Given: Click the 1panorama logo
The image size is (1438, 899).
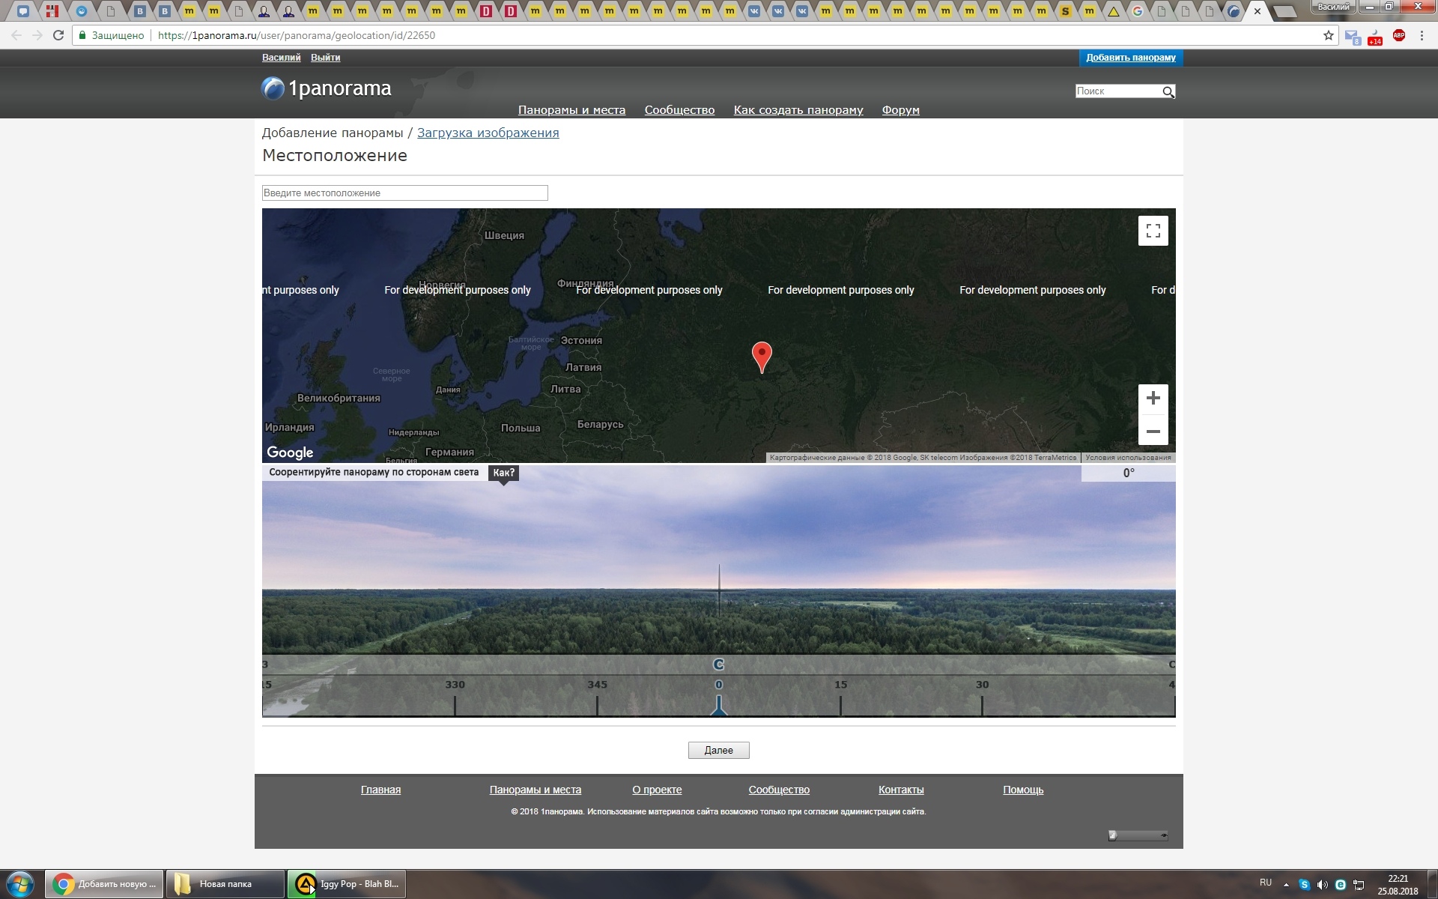Looking at the screenshot, I should click(x=327, y=88).
